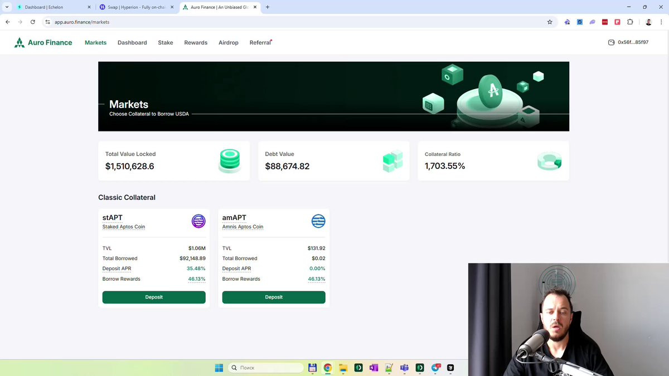Viewport: 669px width, 376px height.
Task: Open Chrome from the taskbar
Action: pyautogui.click(x=328, y=368)
